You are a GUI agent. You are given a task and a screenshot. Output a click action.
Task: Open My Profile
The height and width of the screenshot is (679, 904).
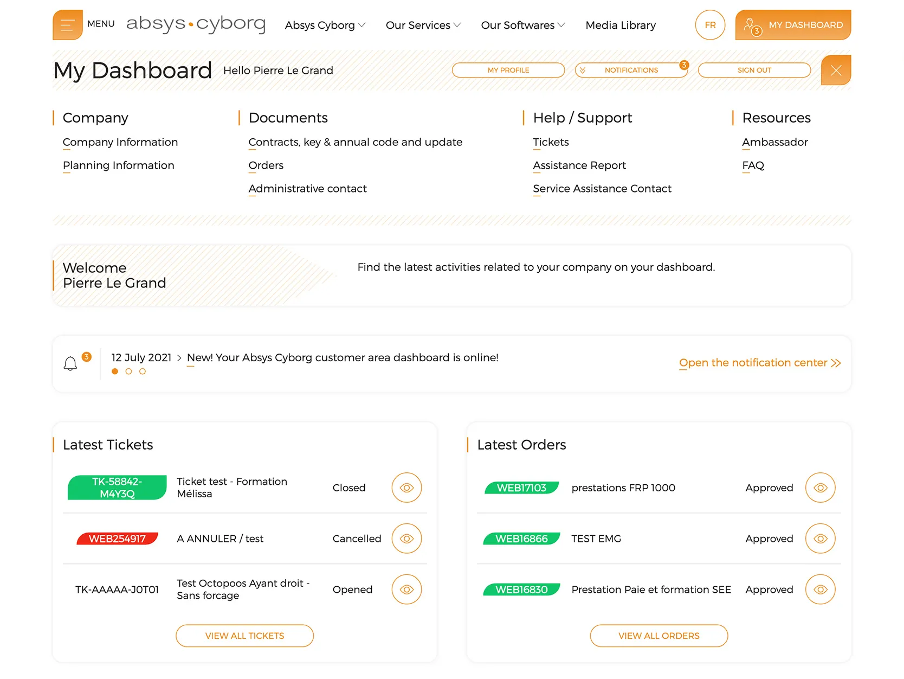pos(508,70)
